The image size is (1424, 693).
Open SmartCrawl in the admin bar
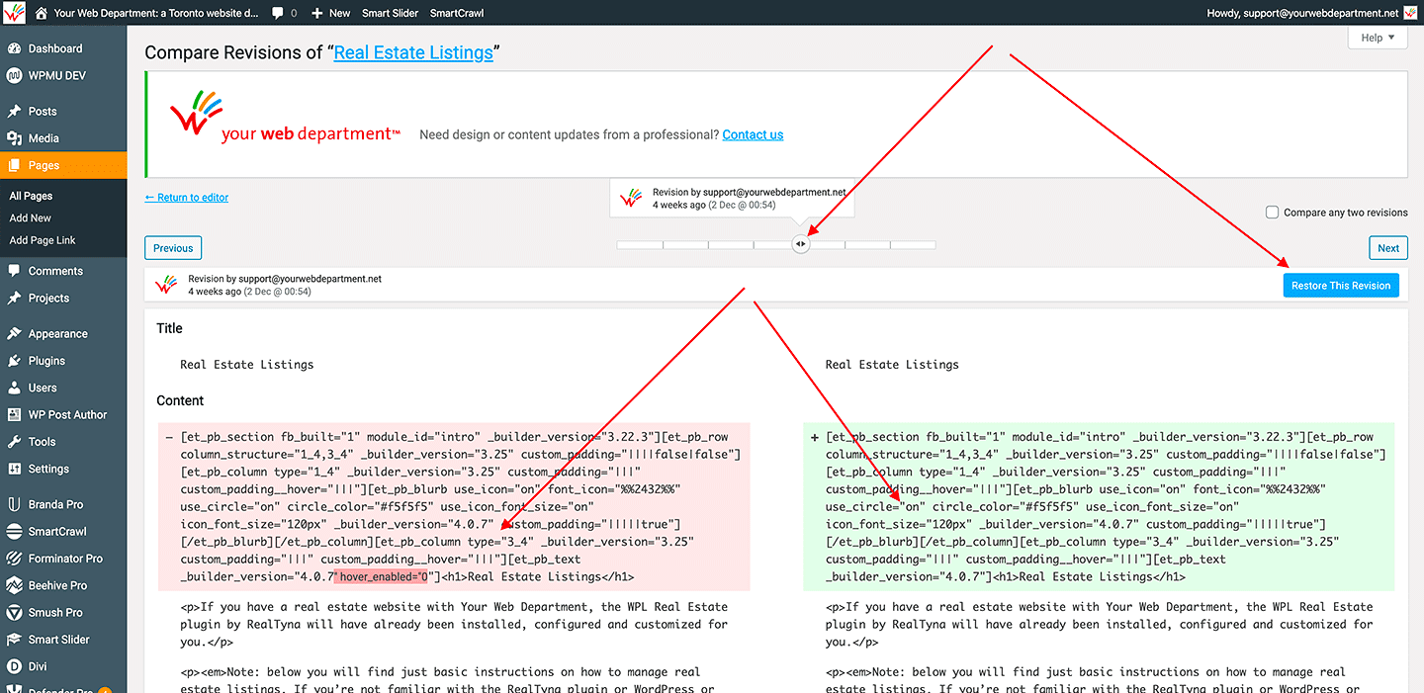[457, 13]
